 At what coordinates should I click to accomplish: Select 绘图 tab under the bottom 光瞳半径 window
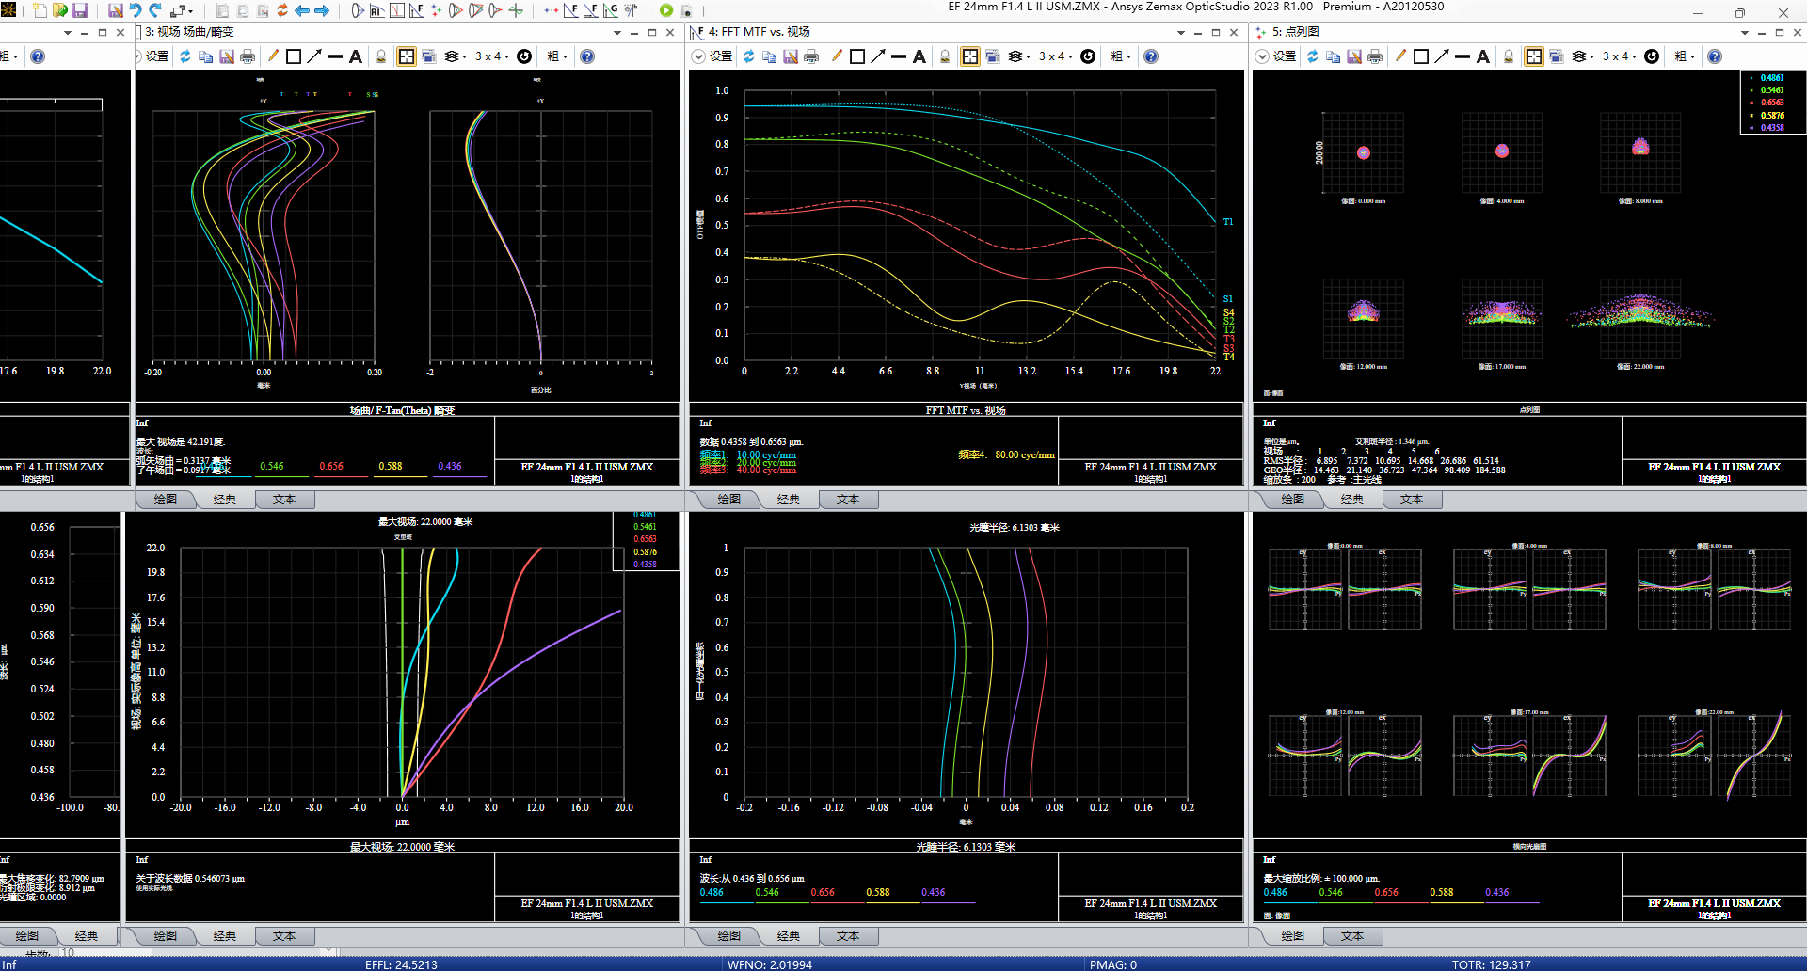(729, 936)
